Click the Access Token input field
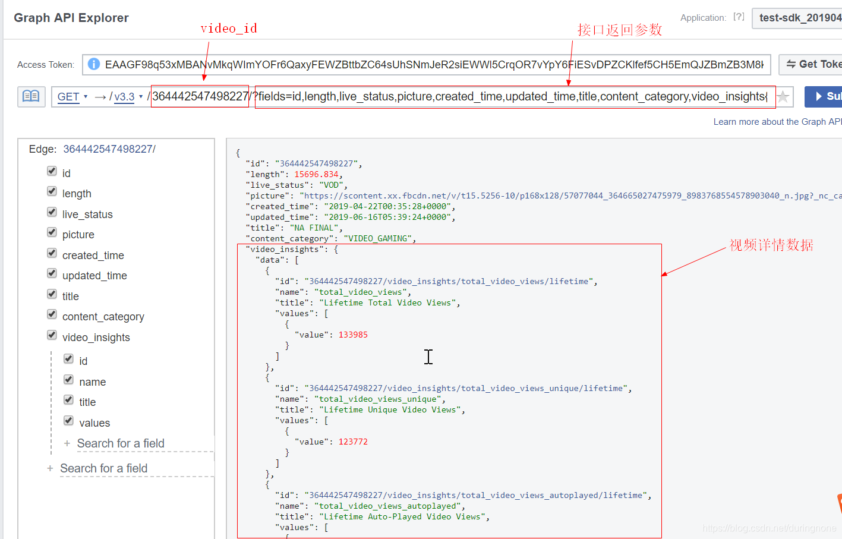This screenshot has height=539, width=842. click(x=426, y=65)
